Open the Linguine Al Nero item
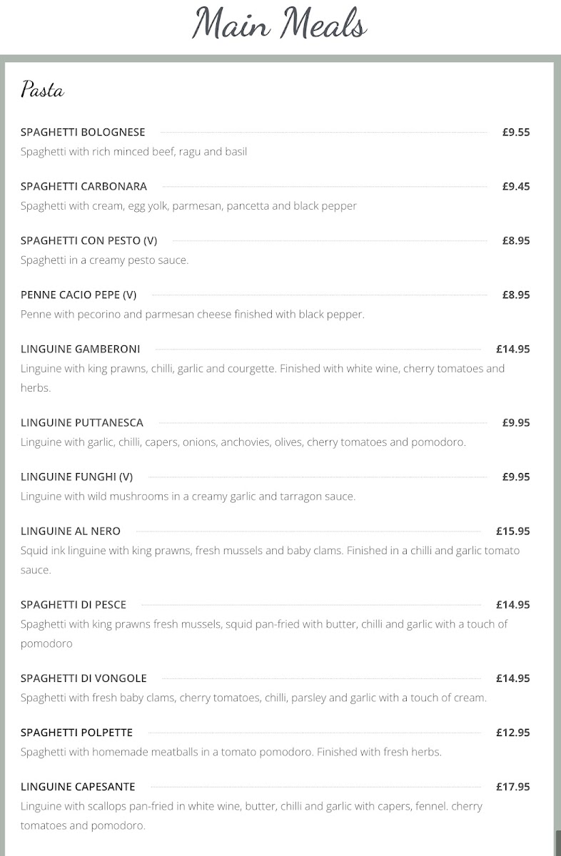The height and width of the screenshot is (856, 561). point(71,531)
